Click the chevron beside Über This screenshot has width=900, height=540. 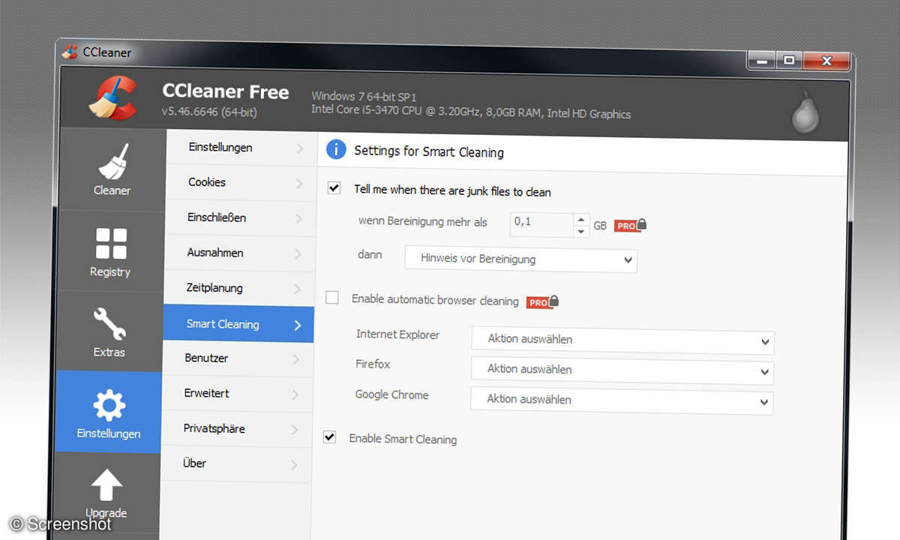coord(294,465)
